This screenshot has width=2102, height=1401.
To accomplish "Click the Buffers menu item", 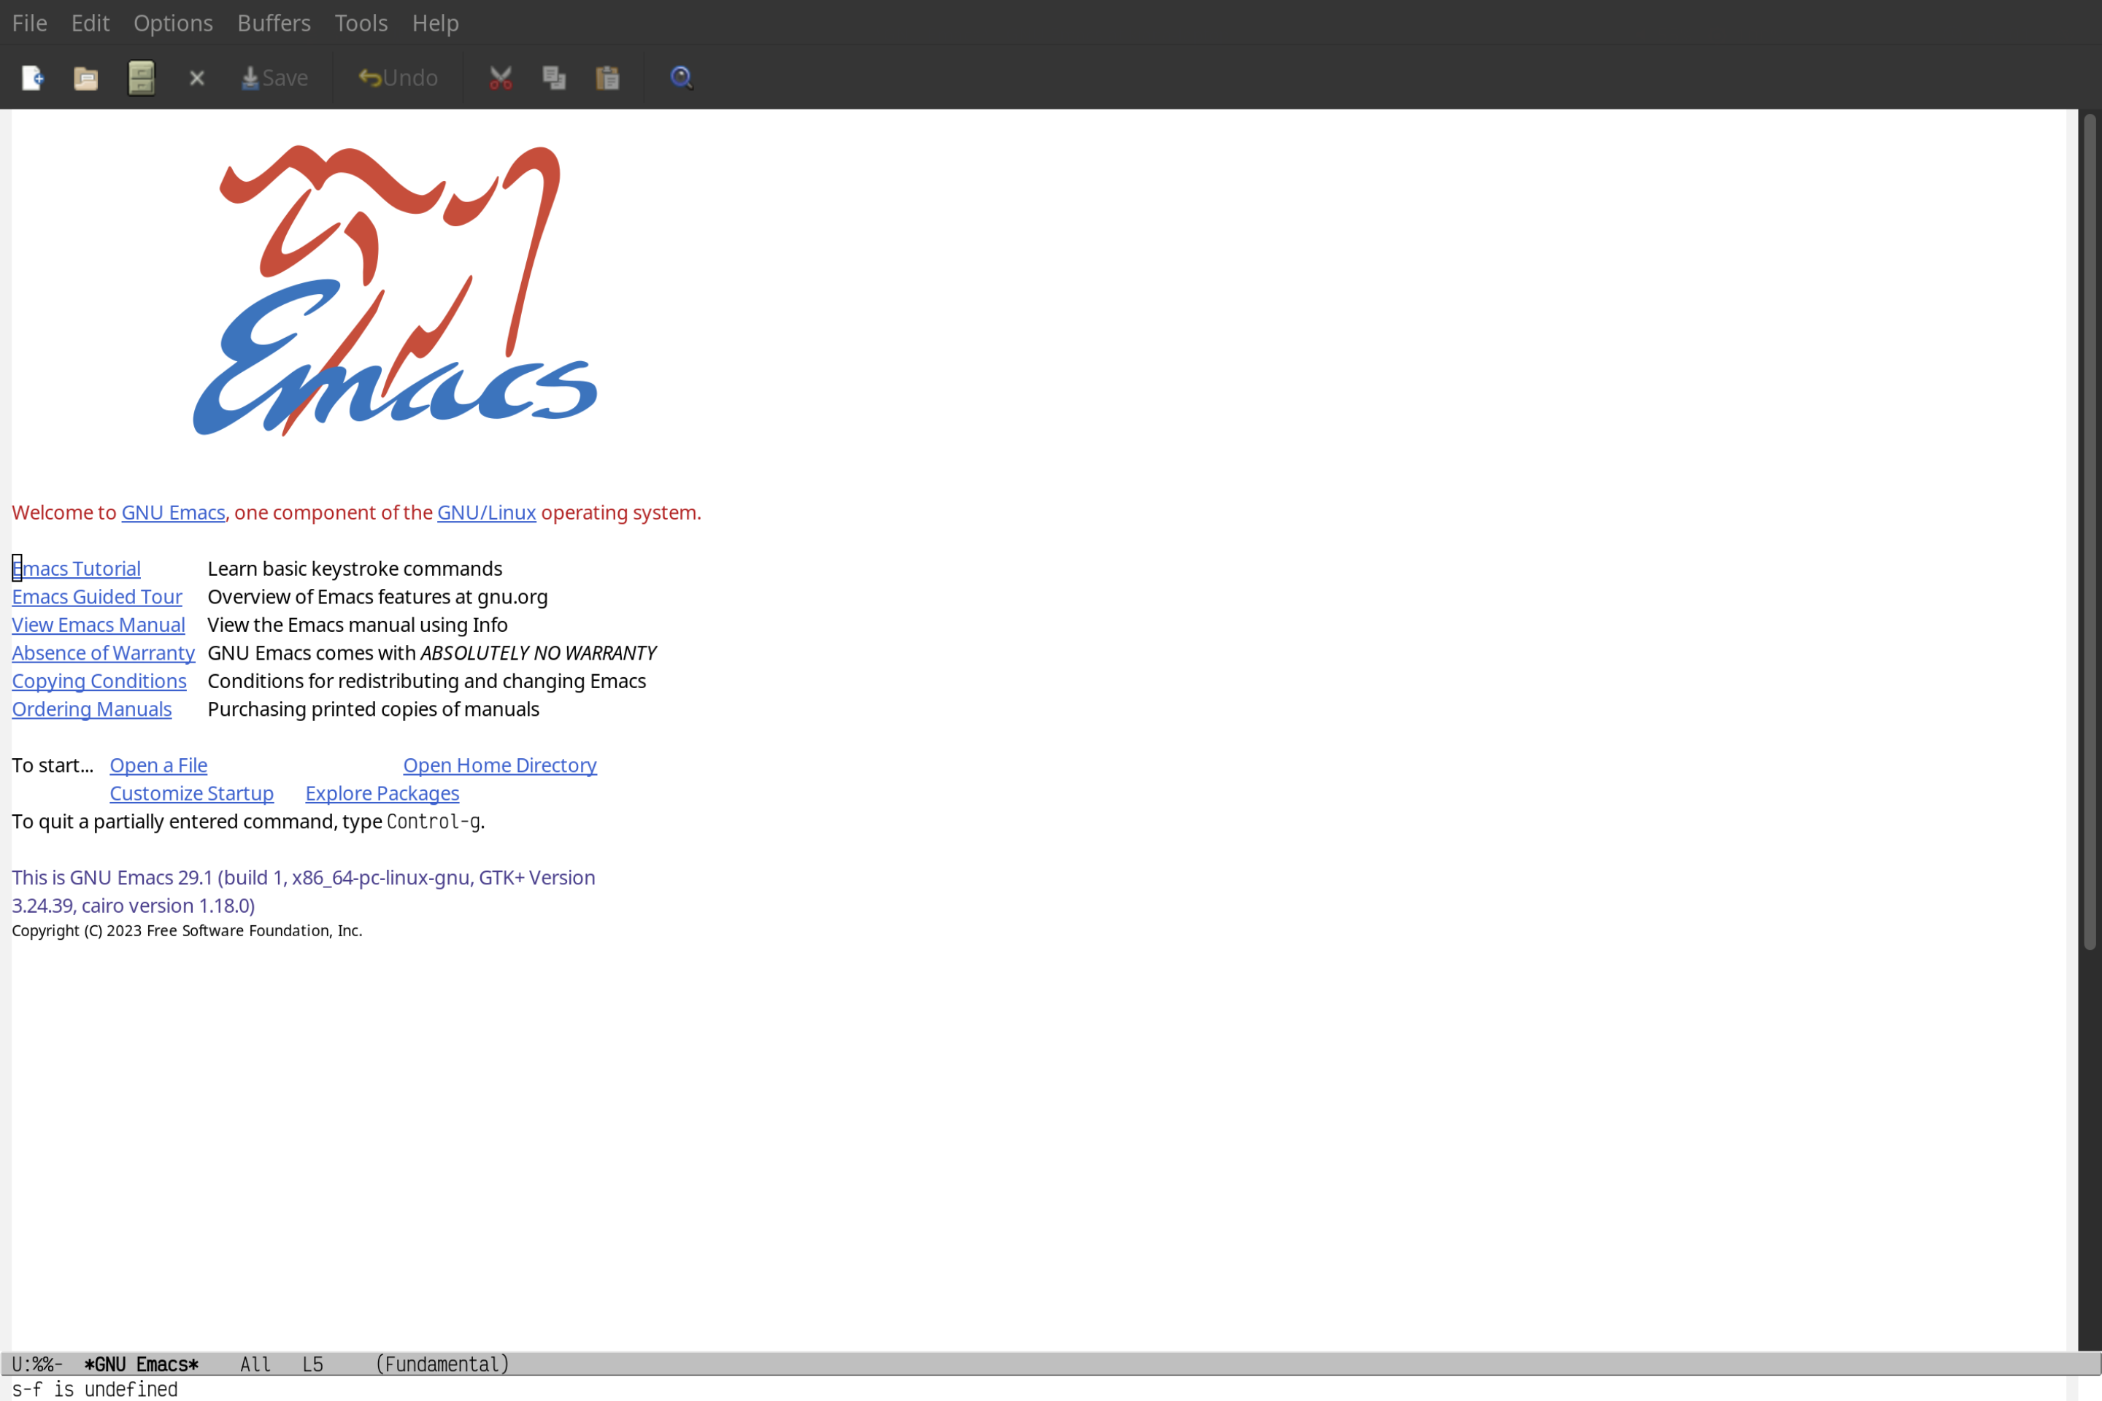I will 272,22.
